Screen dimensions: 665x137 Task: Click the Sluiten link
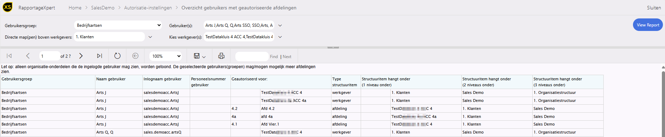tap(654, 8)
